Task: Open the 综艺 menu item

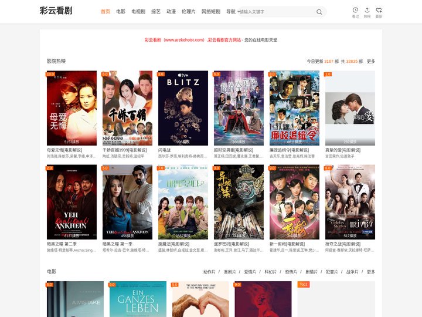Action: tap(156, 11)
